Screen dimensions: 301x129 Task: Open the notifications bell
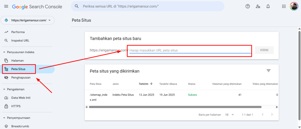click(268, 6)
